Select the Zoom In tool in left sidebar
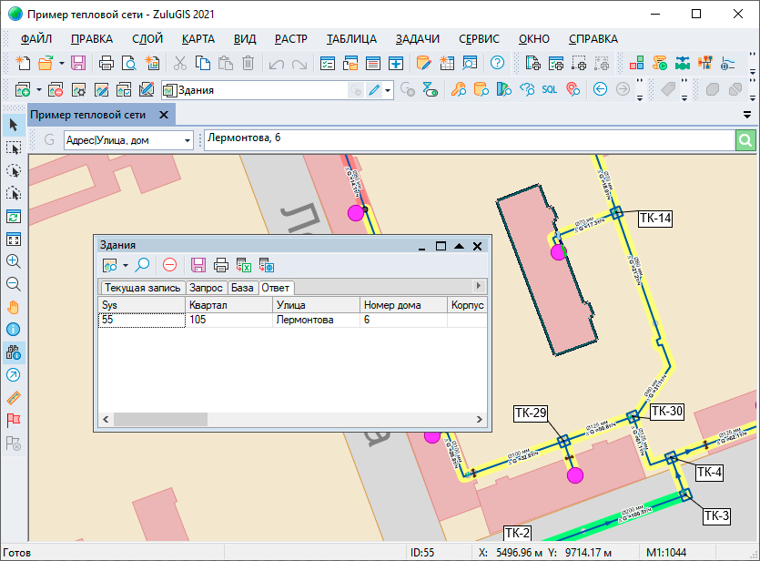The height and width of the screenshot is (561, 760). click(x=14, y=260)
